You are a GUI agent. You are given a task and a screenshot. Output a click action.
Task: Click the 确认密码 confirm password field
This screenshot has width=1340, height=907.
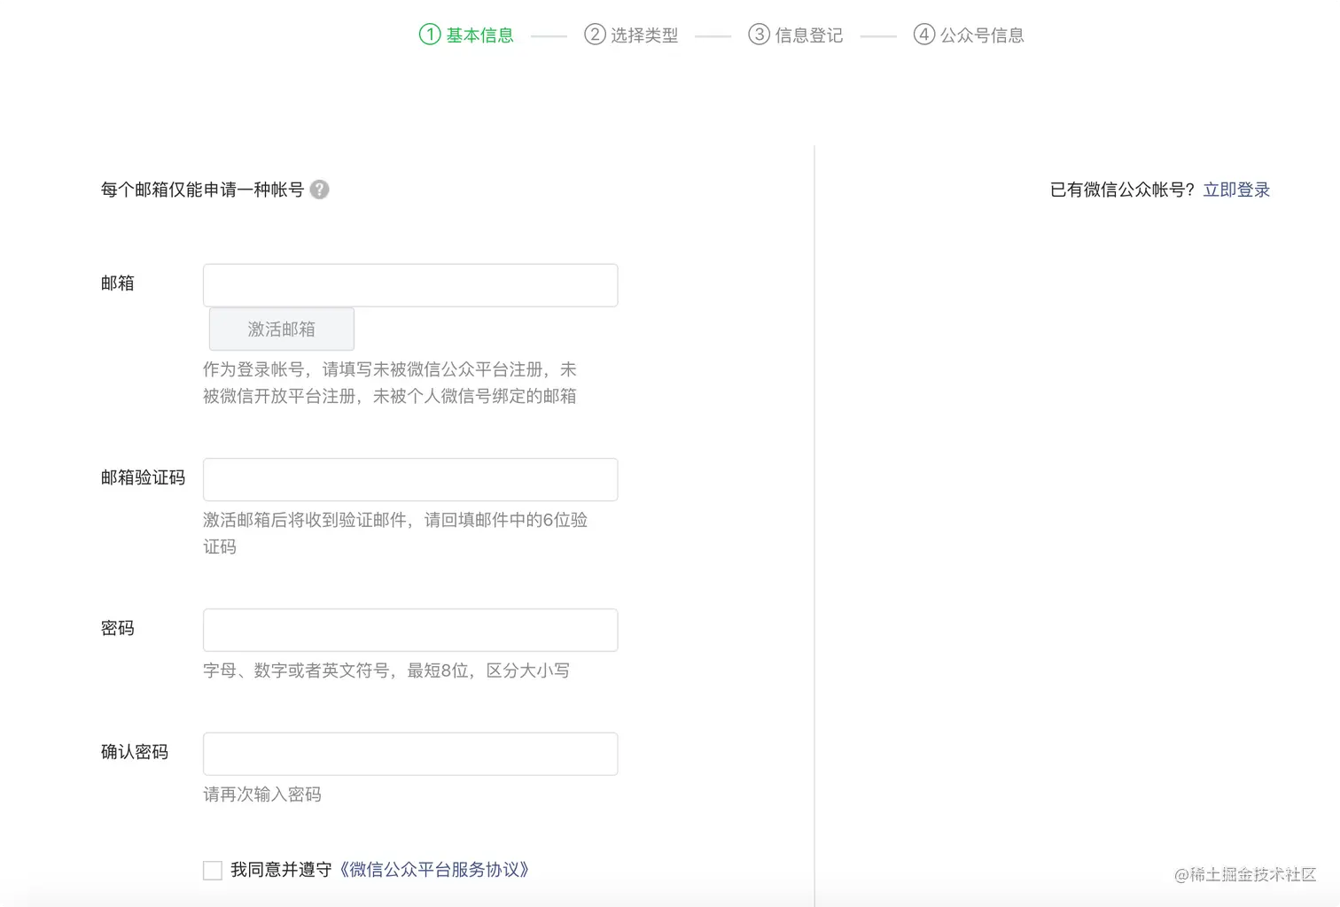coord(409,754)
